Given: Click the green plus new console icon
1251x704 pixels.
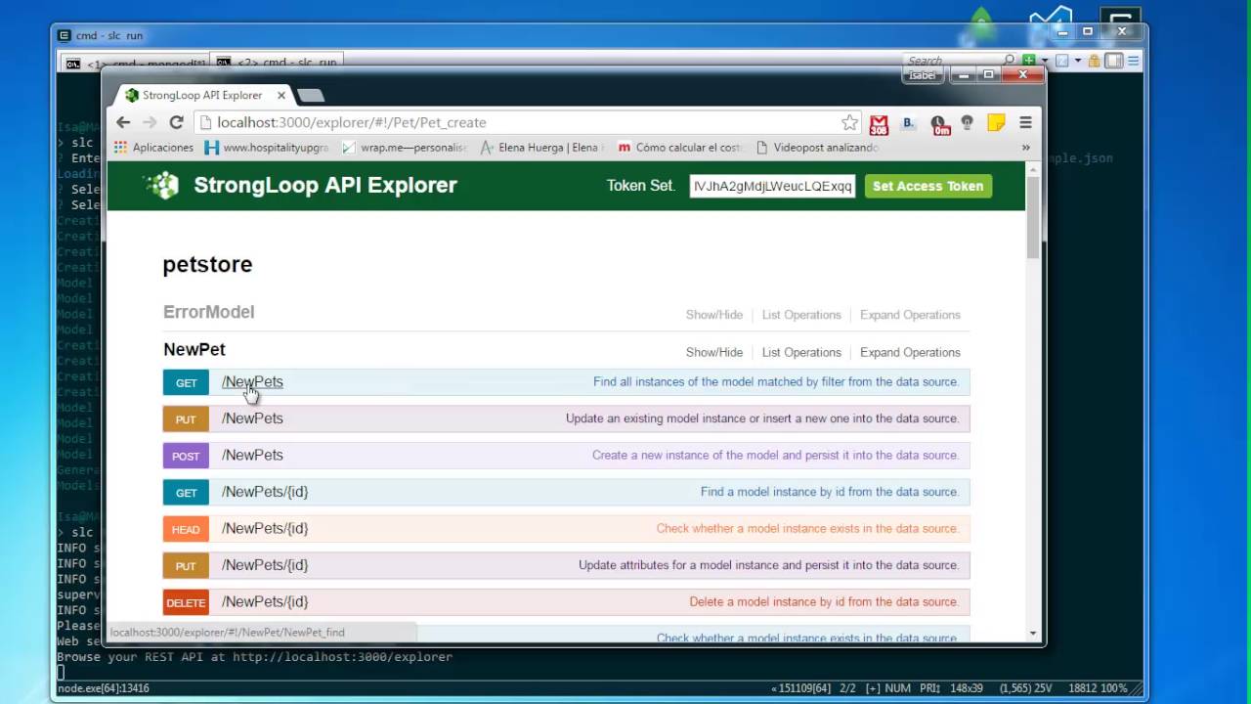Looking at the screenshot, I should pos(1028,61).
